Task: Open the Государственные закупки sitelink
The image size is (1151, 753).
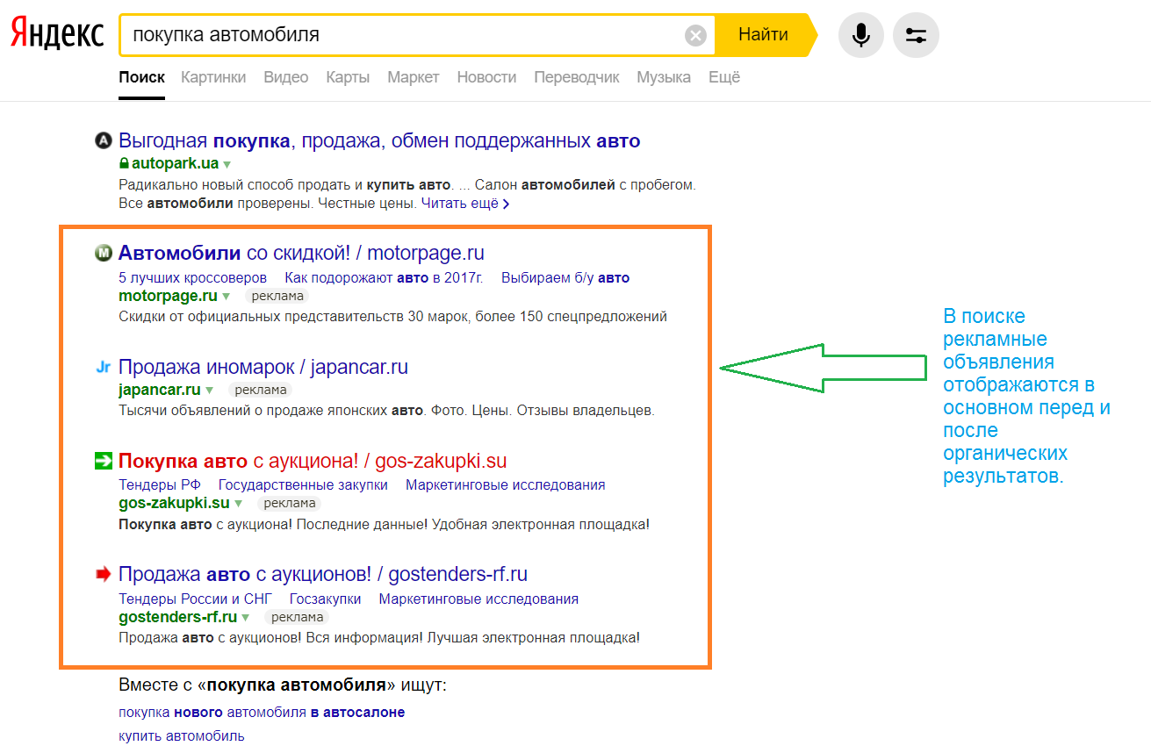Action: click(303, 485)
